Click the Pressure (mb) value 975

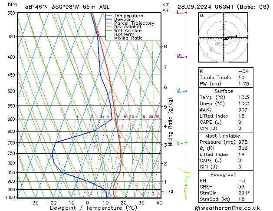point(243,142)
